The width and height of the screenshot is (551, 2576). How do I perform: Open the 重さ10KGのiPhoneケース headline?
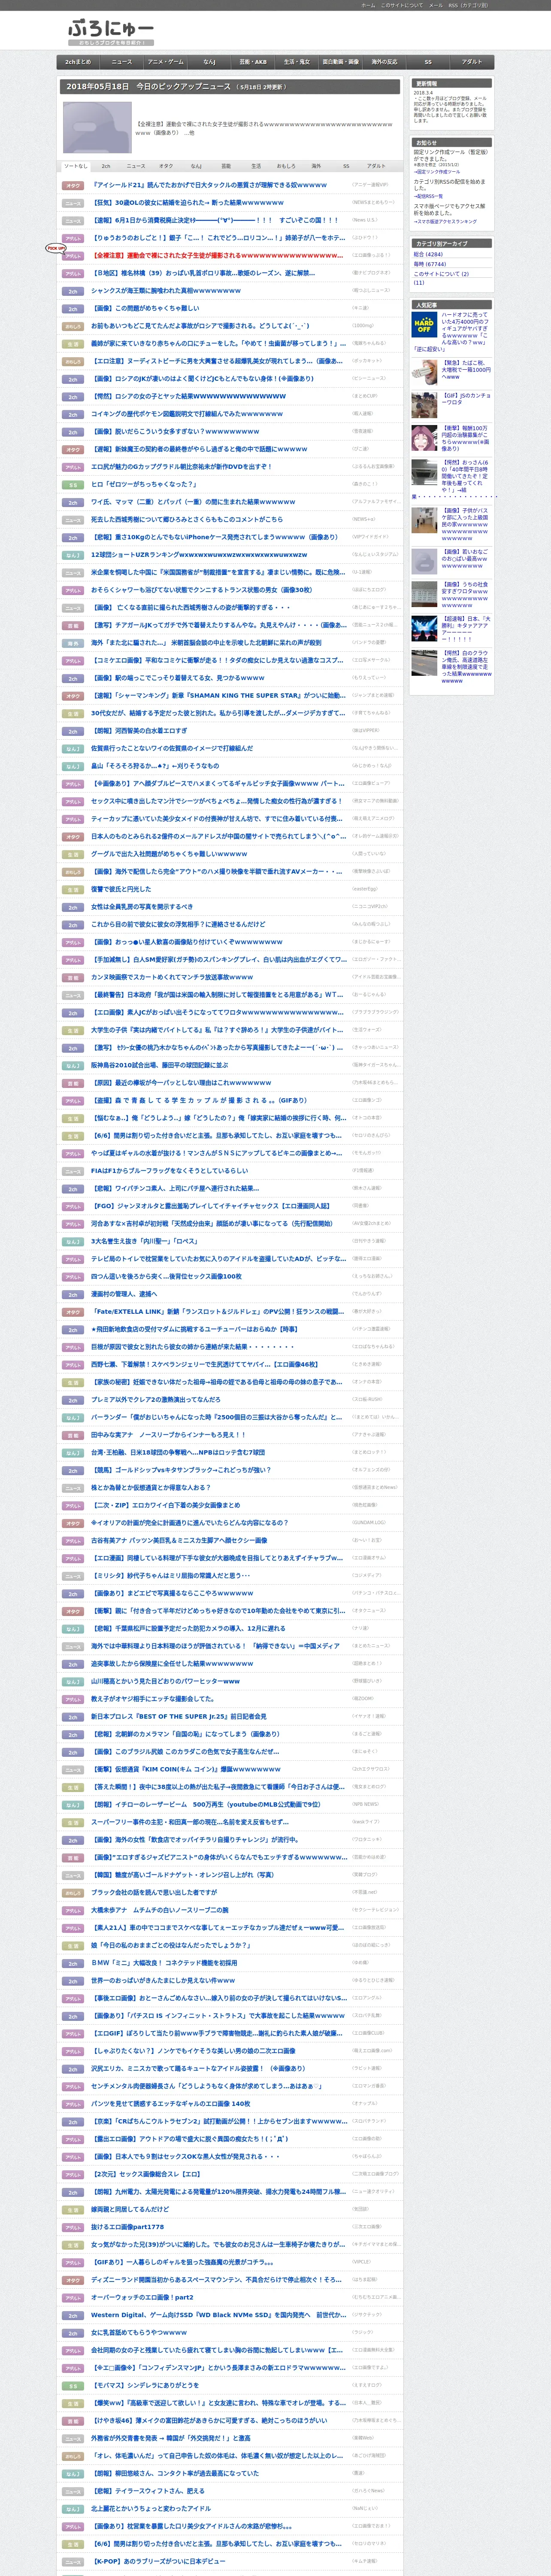[x=214, y=537]
